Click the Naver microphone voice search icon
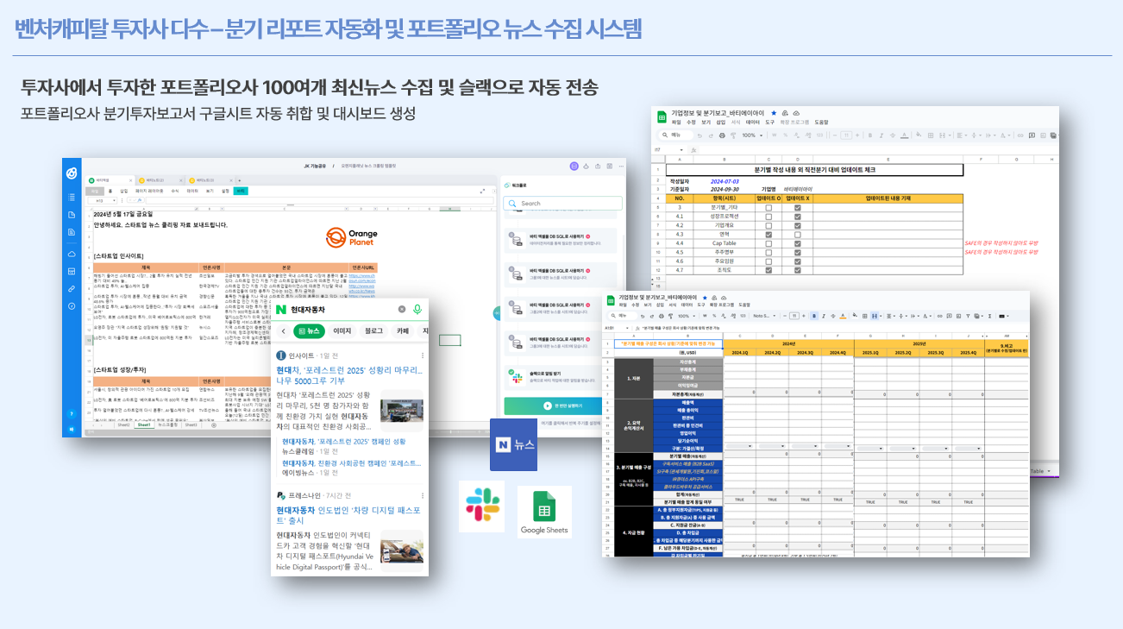The image size is (1123, 629). tap(418, 309)
